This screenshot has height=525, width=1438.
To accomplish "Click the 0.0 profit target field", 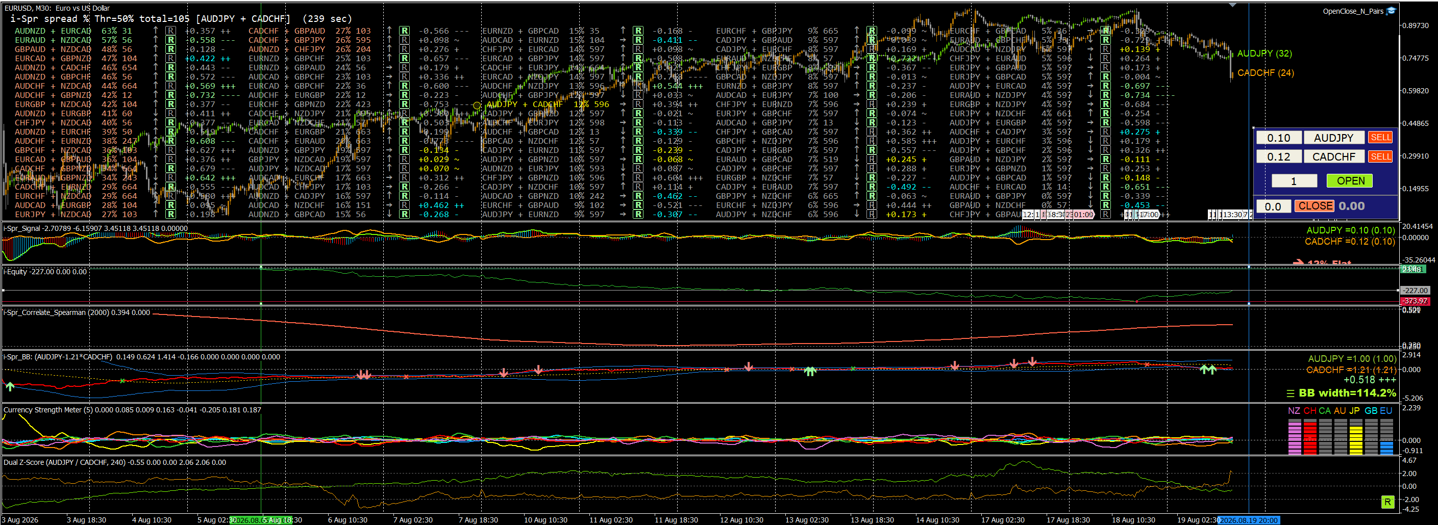I will (x=1273, y=206).
